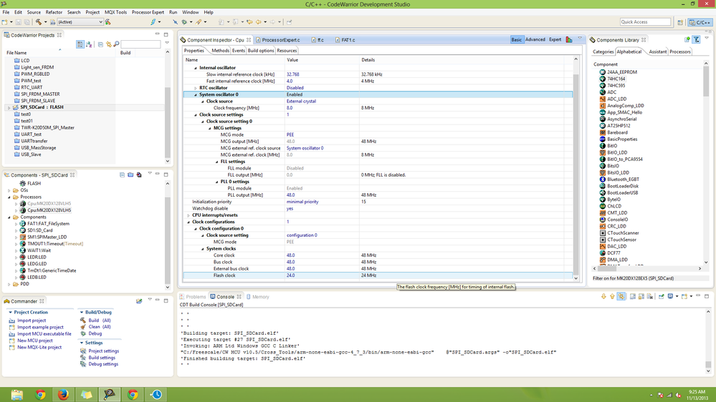The width and height of the screenshot is (716, 402).
Task: Click the build hammer icon in main toolbar
Action: coord(39,22)
